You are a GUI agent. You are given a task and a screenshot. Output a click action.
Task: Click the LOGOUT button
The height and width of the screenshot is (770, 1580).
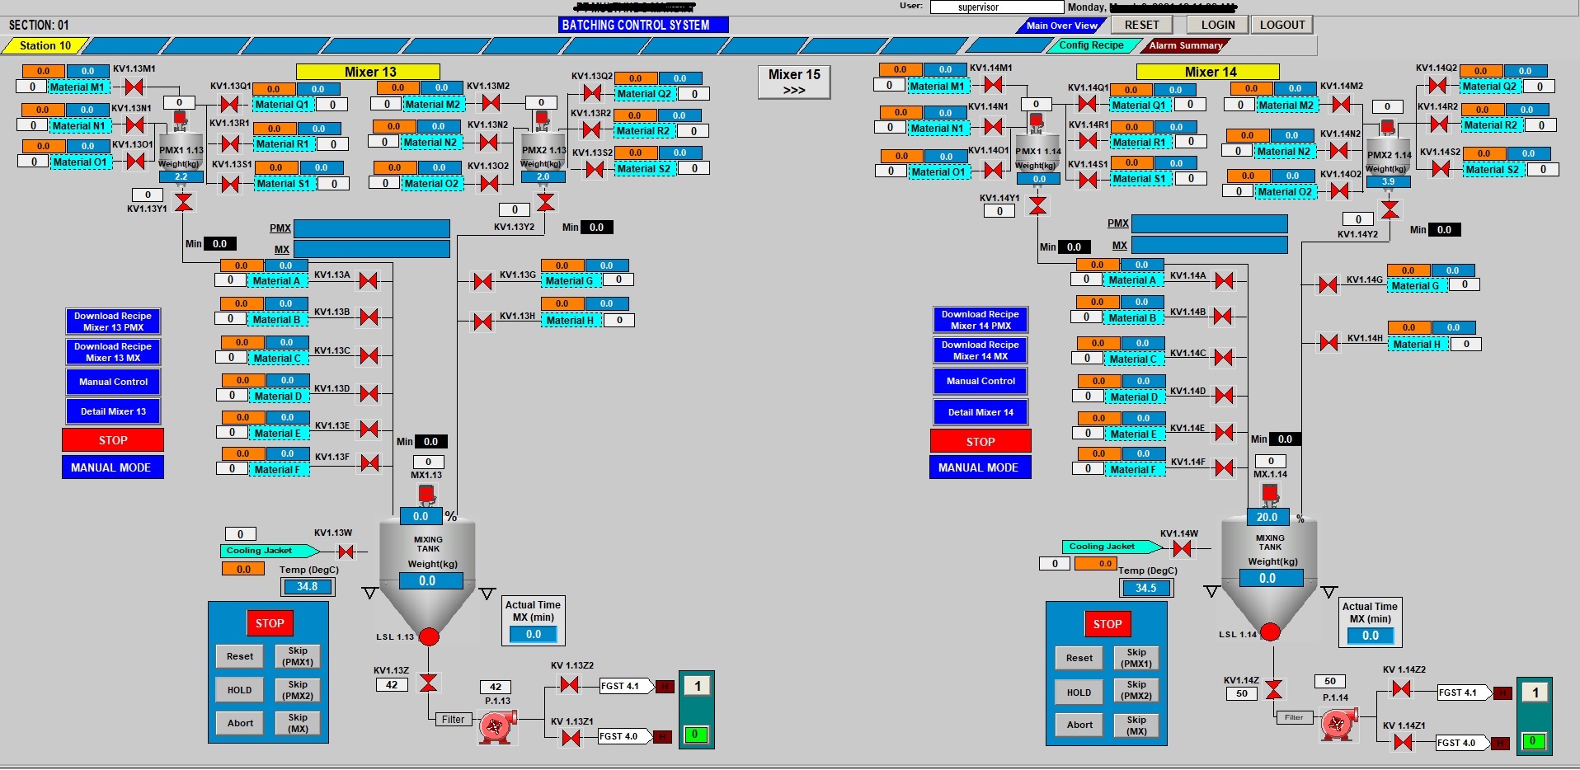tap(1281, 25)
